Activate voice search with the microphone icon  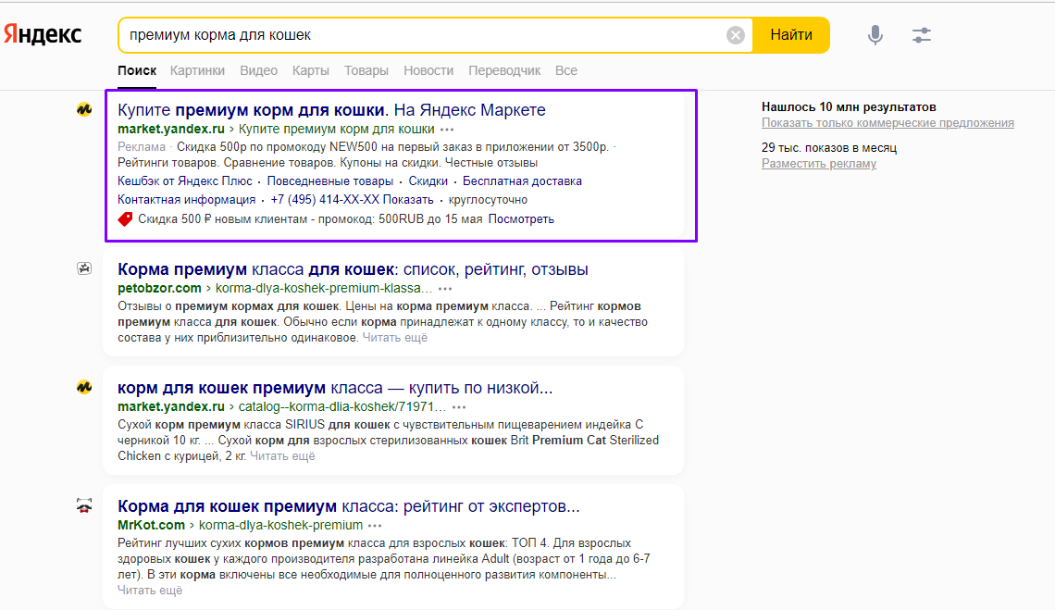coord(874,33)
